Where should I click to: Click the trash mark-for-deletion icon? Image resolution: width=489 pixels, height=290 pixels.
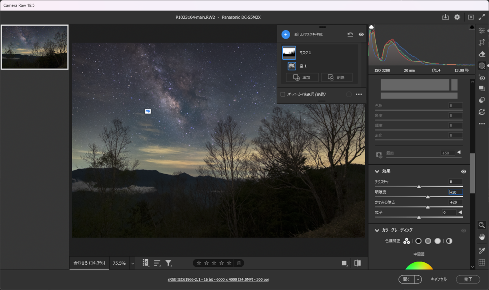click(239, 263)
